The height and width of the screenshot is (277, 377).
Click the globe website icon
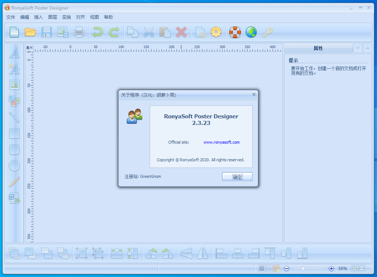coord(251,32)
